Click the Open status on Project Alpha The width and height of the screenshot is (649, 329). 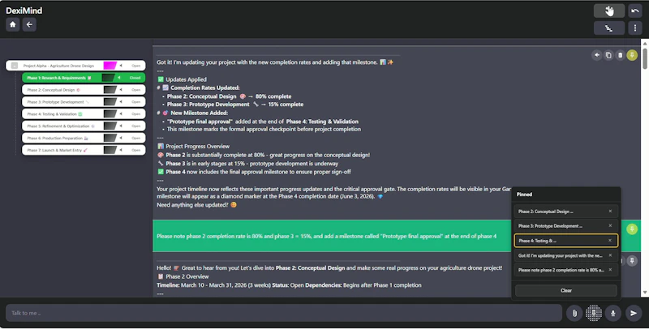click(x=136, y=66)
